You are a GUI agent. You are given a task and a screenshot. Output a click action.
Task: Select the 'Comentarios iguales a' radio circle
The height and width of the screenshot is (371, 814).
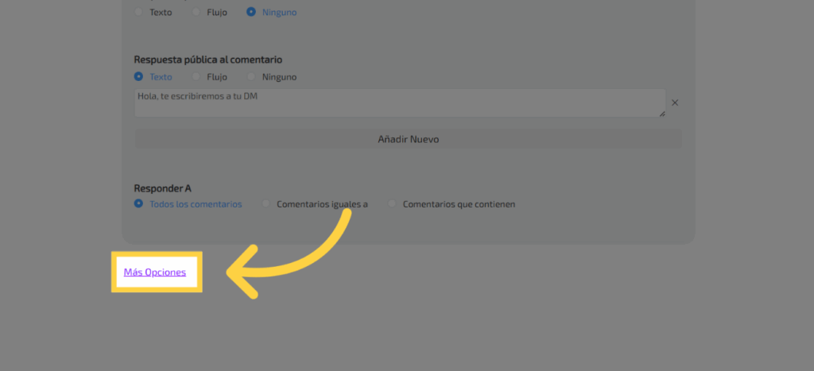click(266, 204)
